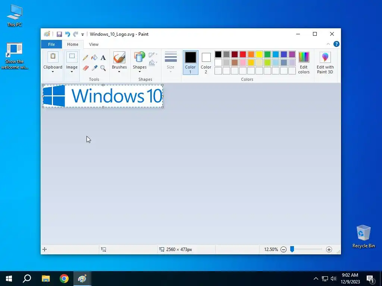Pick the green color swatch
The image size is (382, 286).
click(267, 54)
